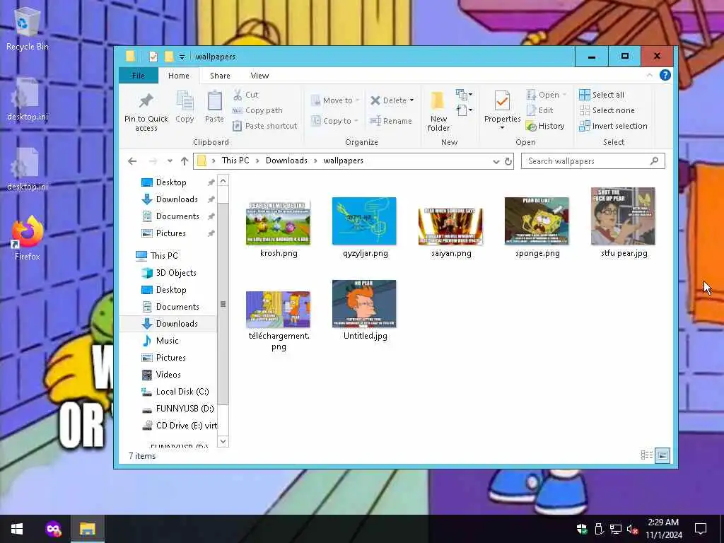Select saiyan.png thumbnail

[450, 226]
